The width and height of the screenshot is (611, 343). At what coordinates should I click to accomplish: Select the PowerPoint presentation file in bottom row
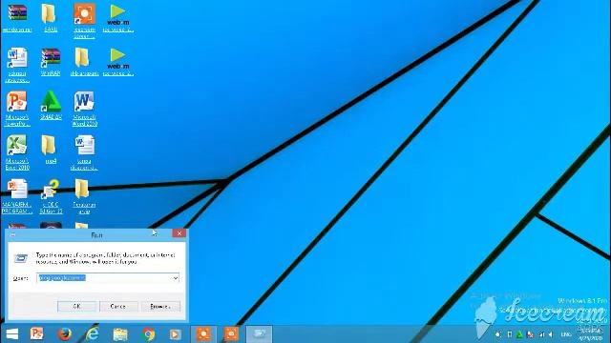tap(17, 196)
